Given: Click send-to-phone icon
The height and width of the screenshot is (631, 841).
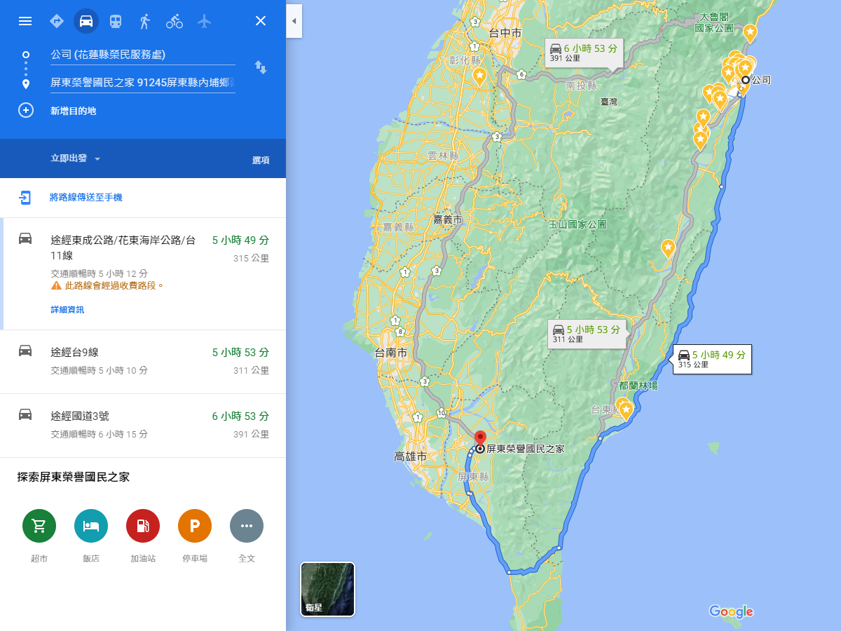Looking at the screenshot, I should [x=25, y=198].
